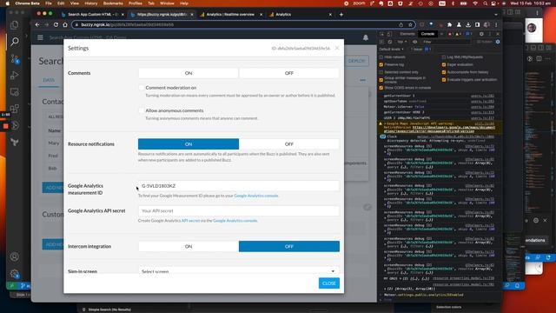Toggle Show CORS errors in console

coord(381,88)
